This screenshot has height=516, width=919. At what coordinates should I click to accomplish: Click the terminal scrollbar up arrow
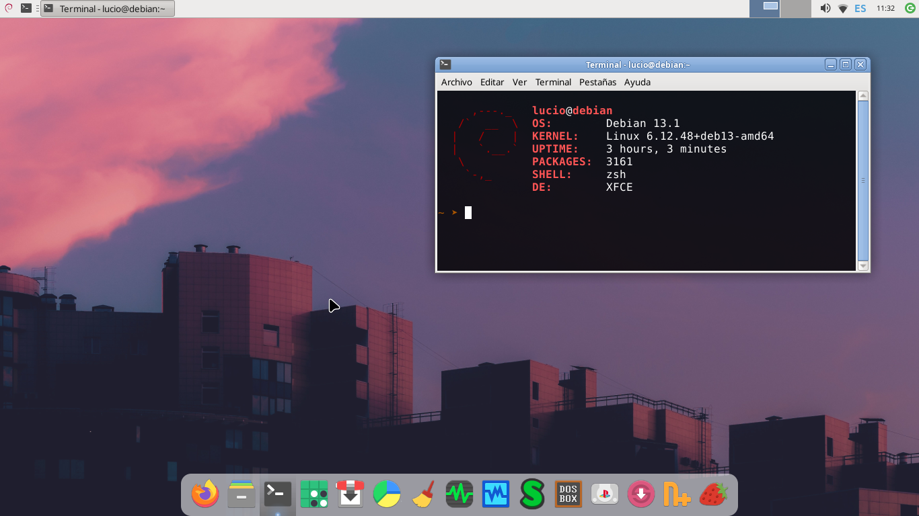point(863,95)
